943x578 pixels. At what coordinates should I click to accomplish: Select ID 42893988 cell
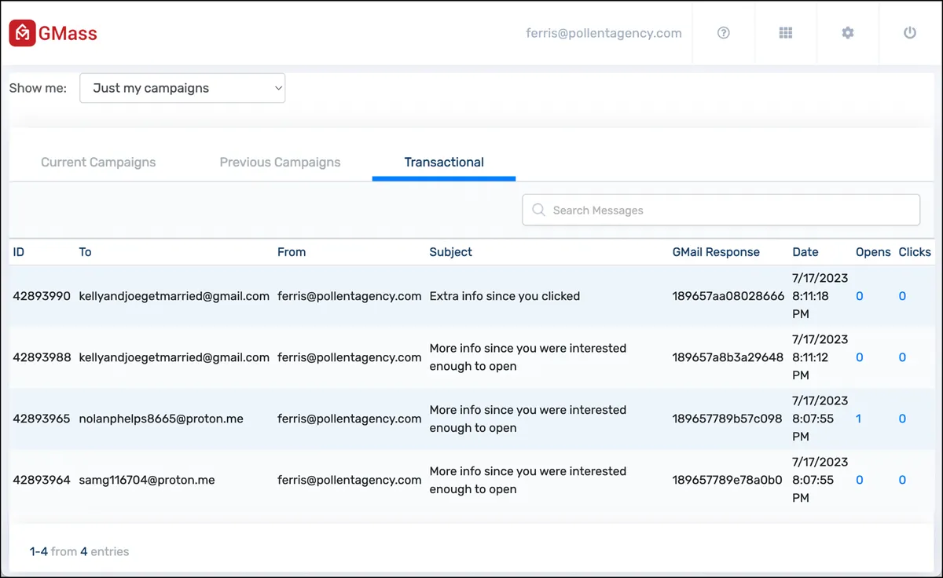(42, 357)
